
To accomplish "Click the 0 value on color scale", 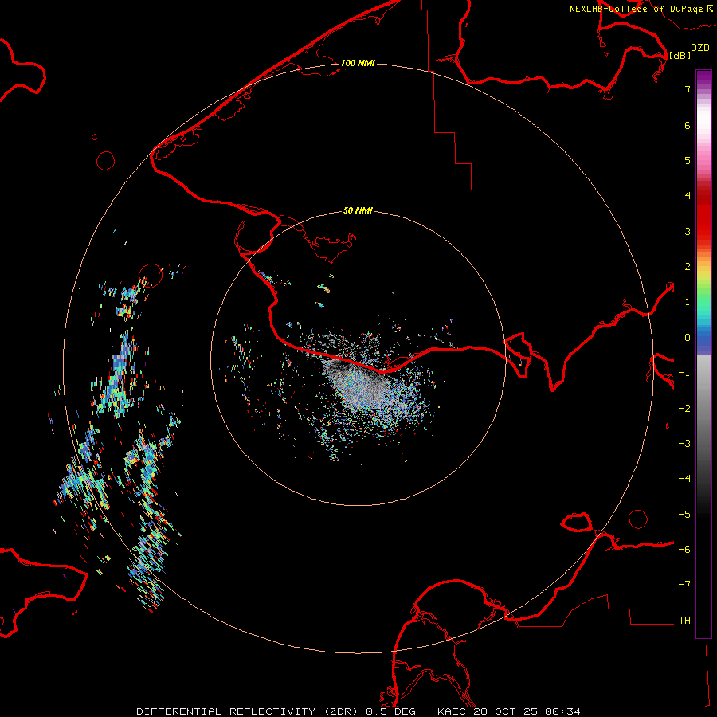I will (x=688, y=338).
